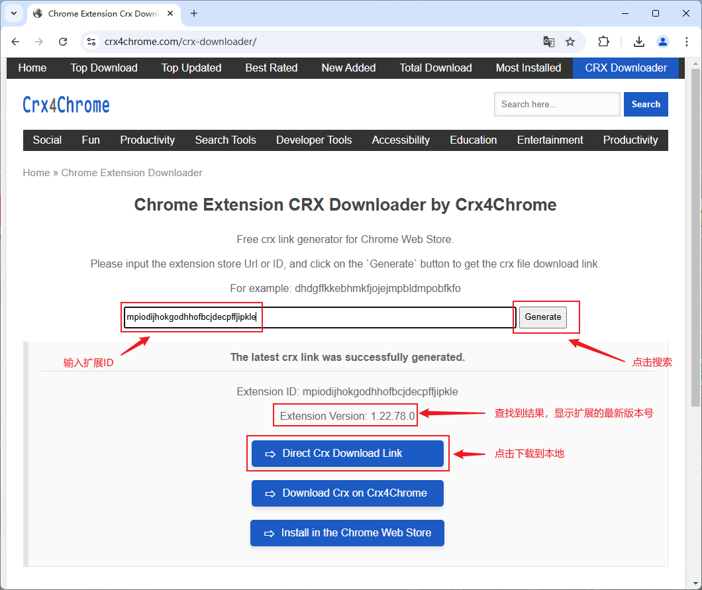This screenshot has width=702, height=590.
Task: Open the browser Downloads icon
Action: [639, 42]
